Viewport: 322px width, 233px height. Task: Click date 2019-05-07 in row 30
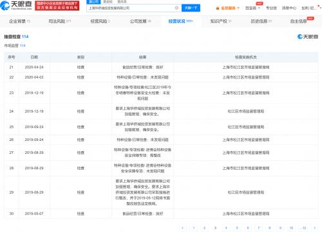click(34, 214)
